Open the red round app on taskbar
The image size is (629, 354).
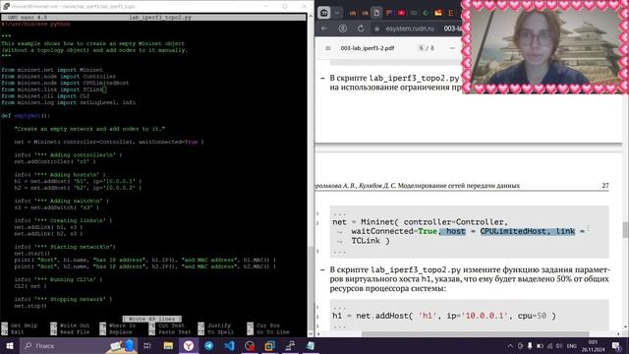pos(250,345)
